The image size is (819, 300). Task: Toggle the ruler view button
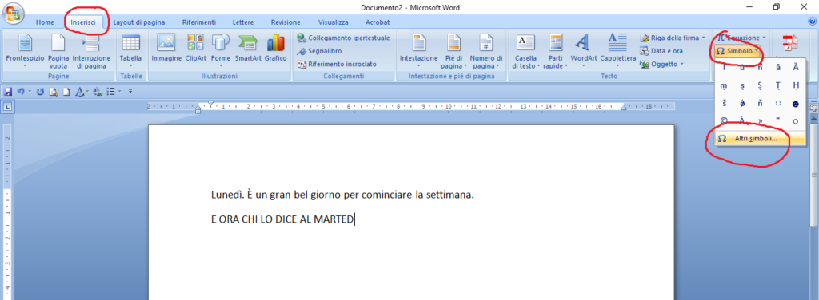pos(813,108)
